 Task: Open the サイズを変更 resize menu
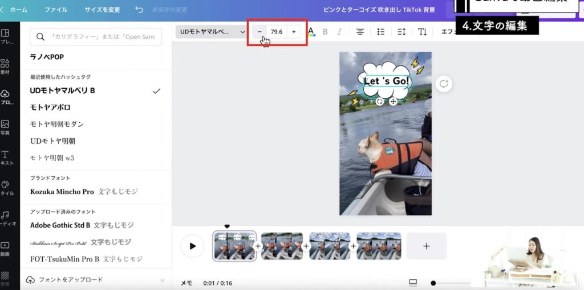(102, 10)
